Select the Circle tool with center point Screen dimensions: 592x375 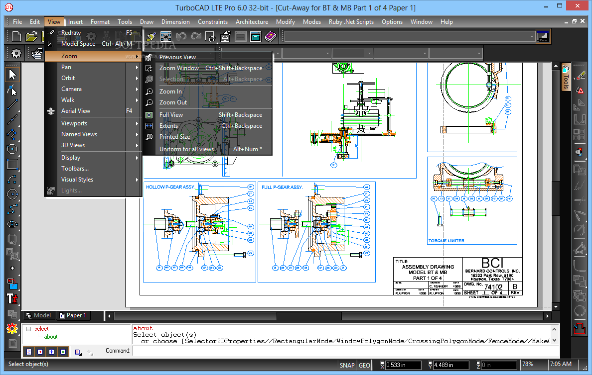pos(12,194)
